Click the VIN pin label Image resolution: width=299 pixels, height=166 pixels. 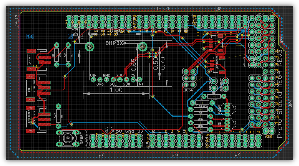pos(93,76)
